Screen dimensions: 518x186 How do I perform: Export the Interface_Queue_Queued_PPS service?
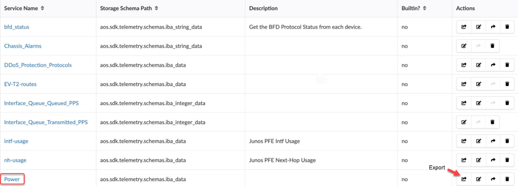464,103
